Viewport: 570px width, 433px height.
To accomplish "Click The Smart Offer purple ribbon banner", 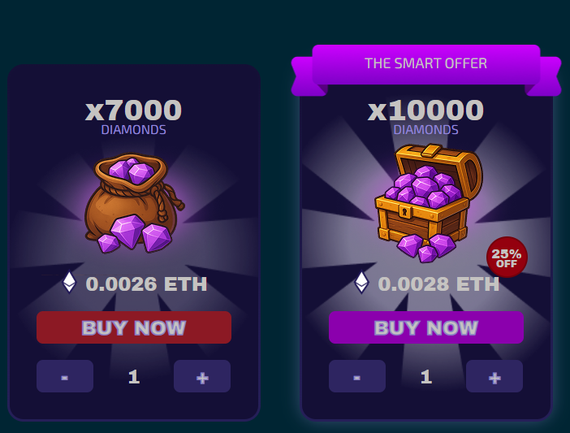I will 426,69.
